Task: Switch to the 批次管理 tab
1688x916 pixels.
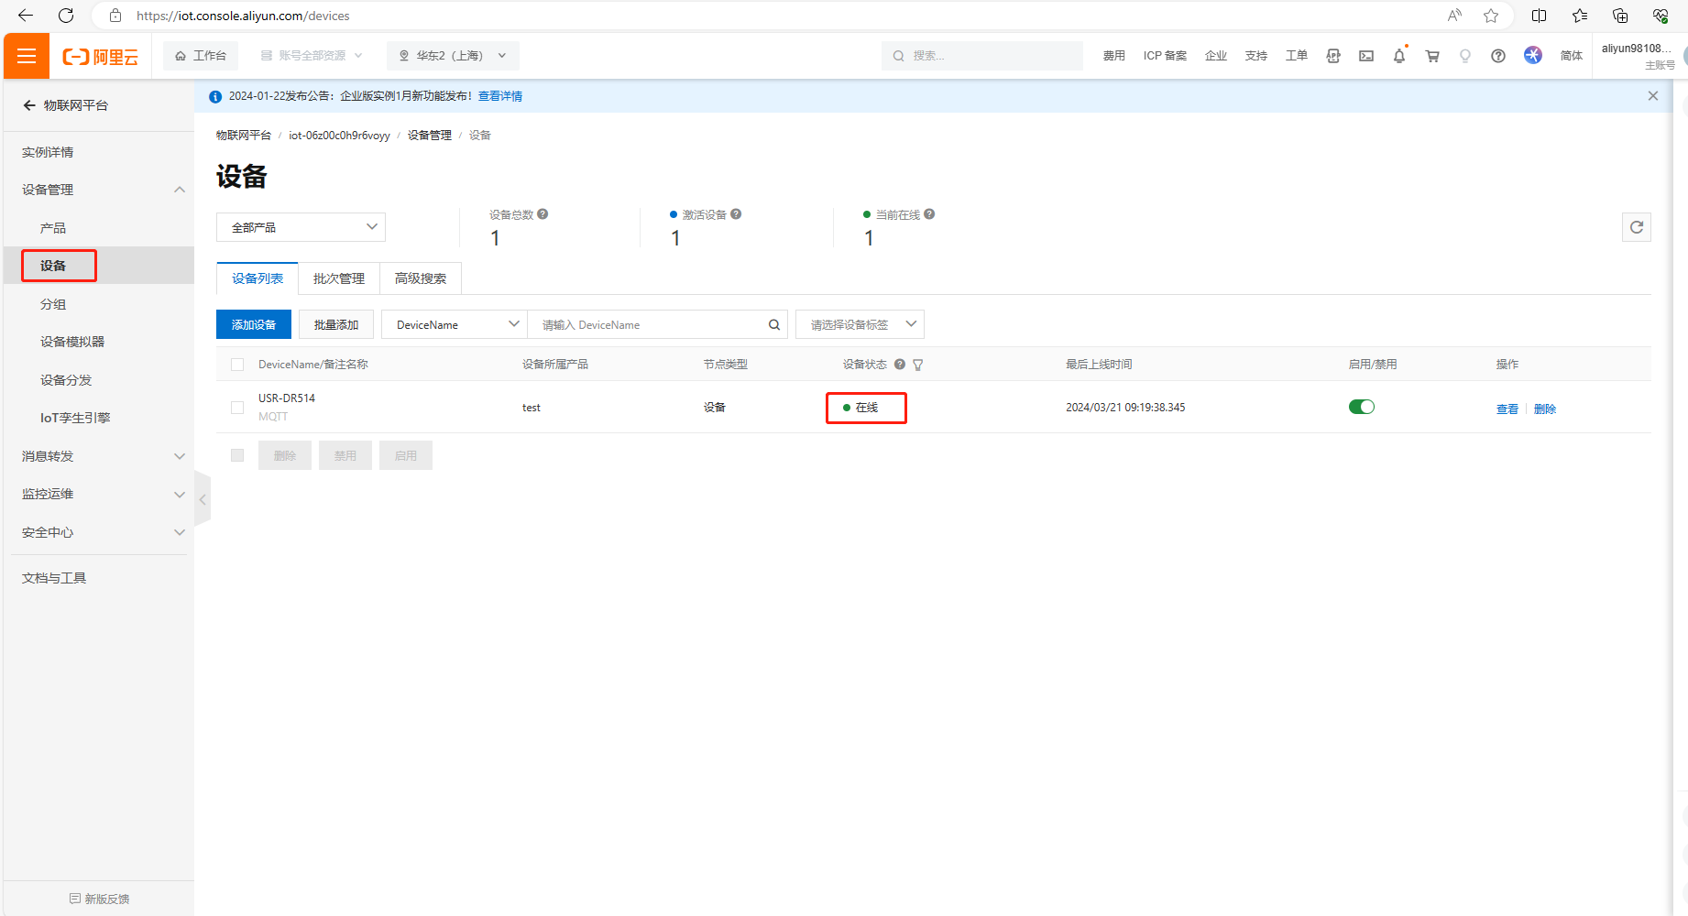Action: 338,278
